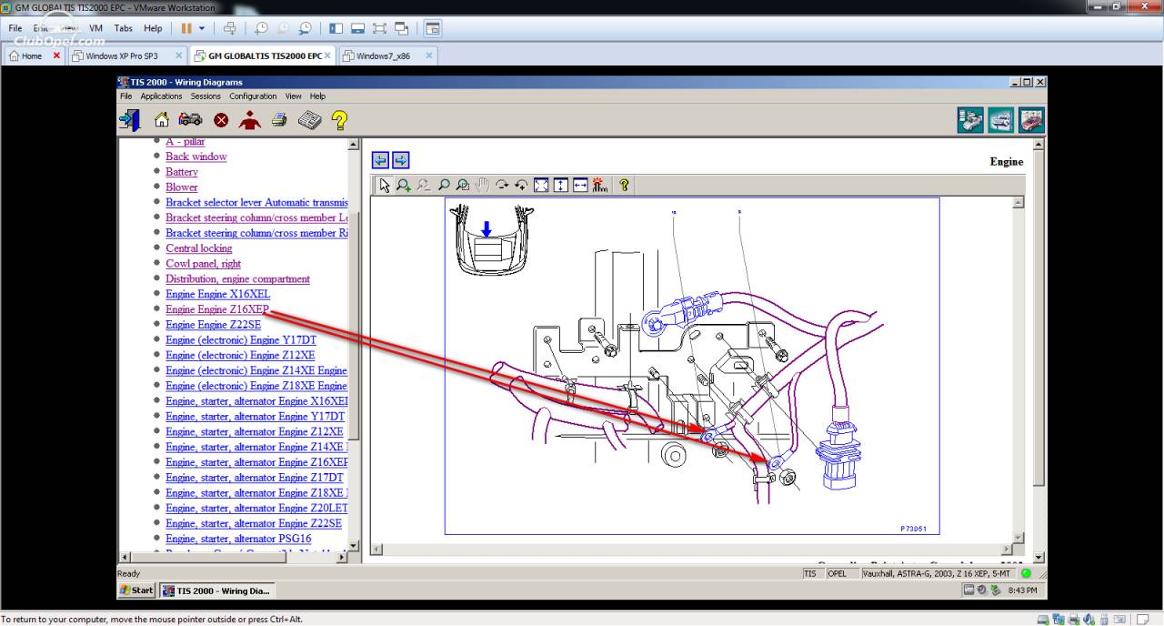Click VMware revert snapshot icon
The image size is (1164, 626).
coord(283,28)
